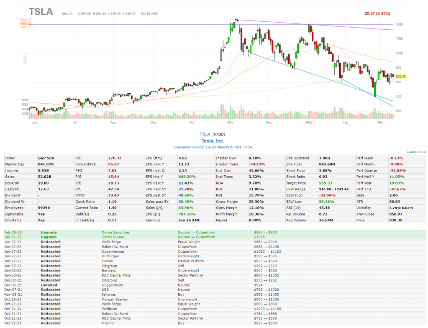The width and height of the screenshot is (428, 328).
Task: Click the USA country link
Action: pos(249,147)
